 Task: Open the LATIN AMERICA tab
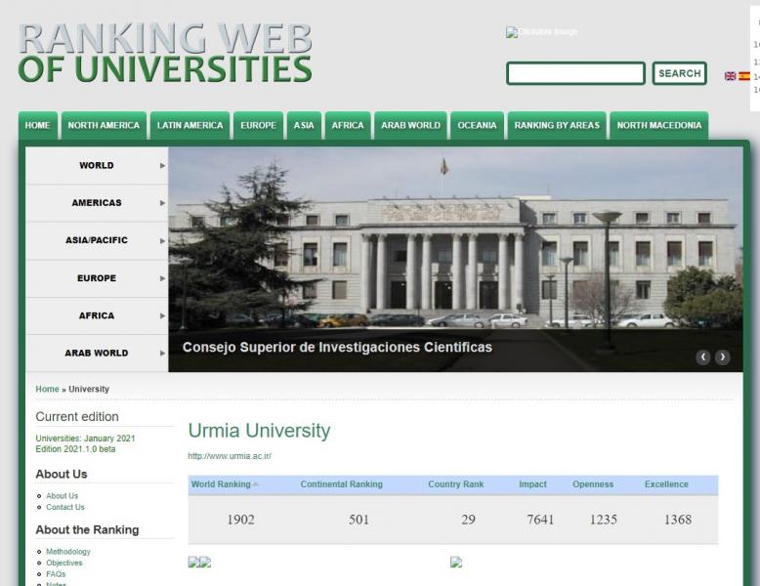tap(190, 126)
